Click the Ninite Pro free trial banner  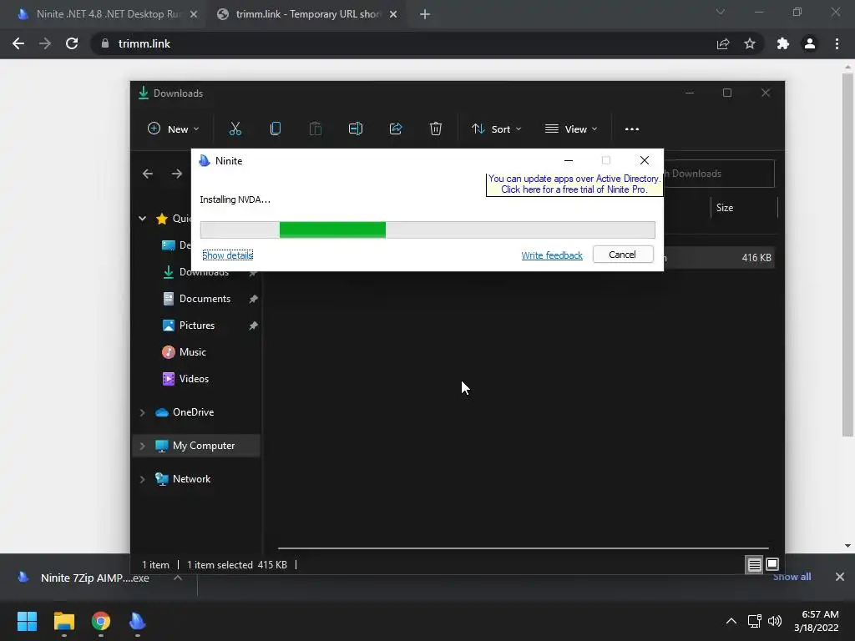(x=574, y=184)
